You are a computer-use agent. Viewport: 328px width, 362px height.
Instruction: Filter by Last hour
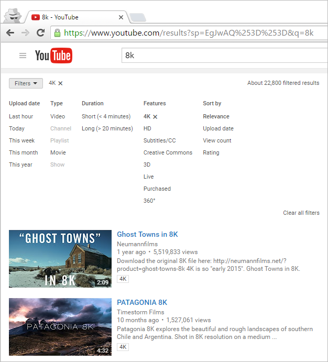pos(21,116)
